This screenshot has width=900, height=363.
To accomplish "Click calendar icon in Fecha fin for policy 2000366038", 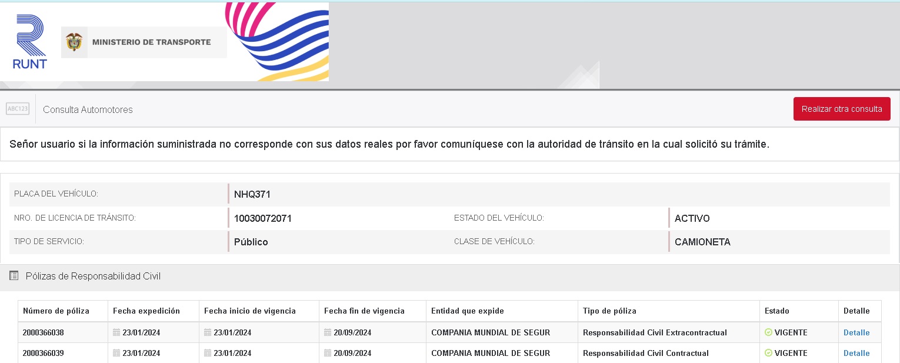I will (328, 332).
